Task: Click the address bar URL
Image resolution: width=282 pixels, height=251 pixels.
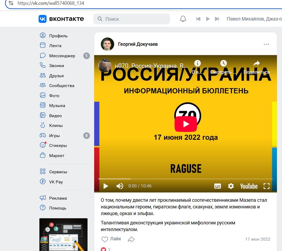Action: (x=51, y=3)
